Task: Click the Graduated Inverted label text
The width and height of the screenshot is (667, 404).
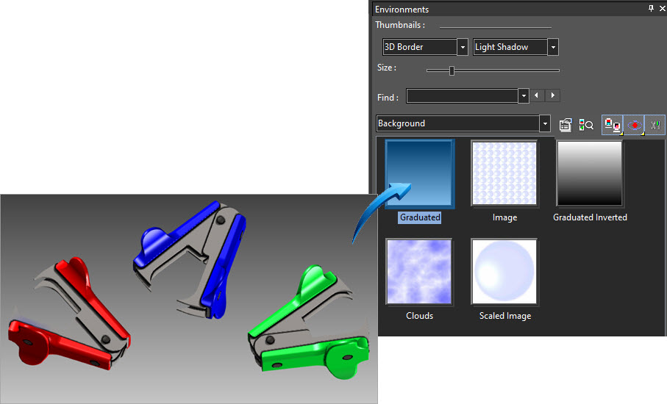Action: point(590,217)
